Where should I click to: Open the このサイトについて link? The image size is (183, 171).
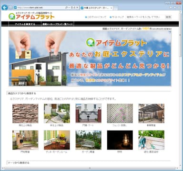pyautogui.click(x=96, y=17)
